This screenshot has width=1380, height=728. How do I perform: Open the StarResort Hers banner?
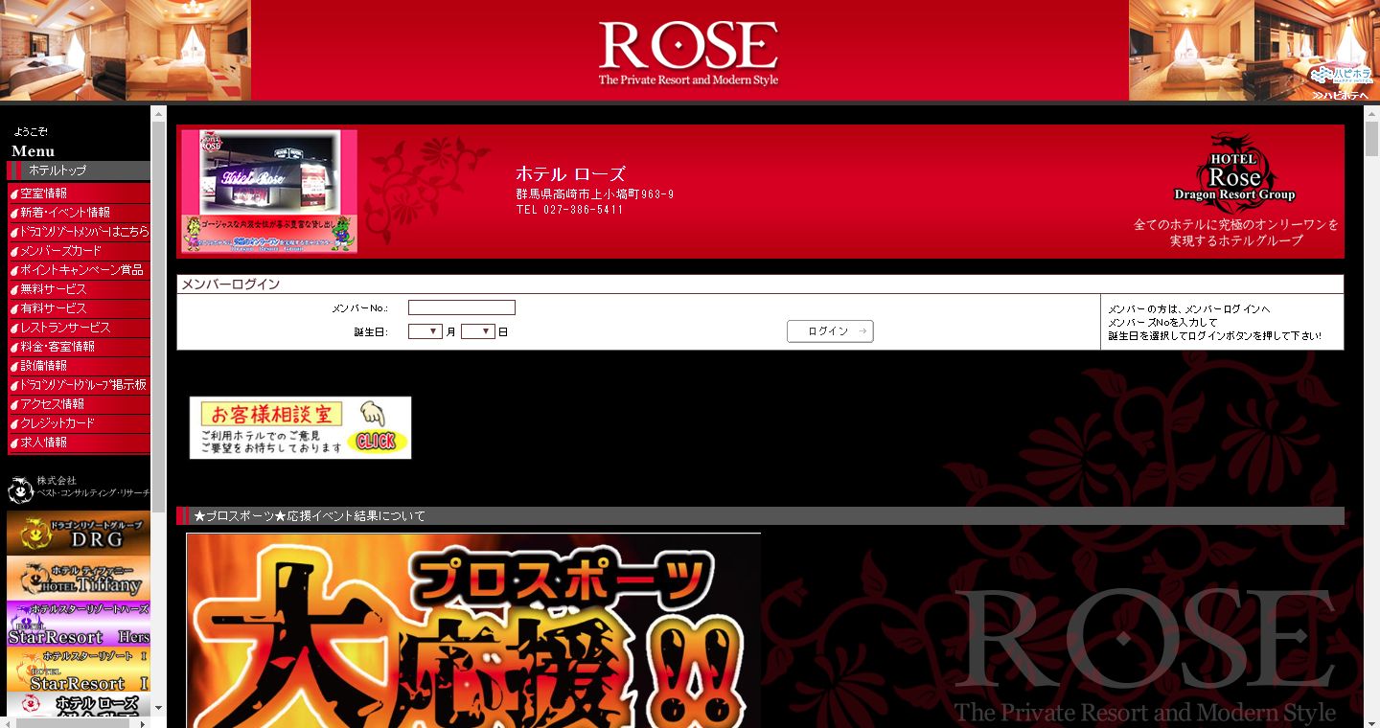tap(79, 624)
